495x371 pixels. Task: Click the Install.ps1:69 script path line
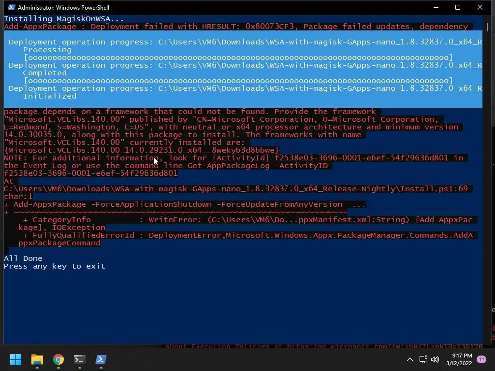236,189
